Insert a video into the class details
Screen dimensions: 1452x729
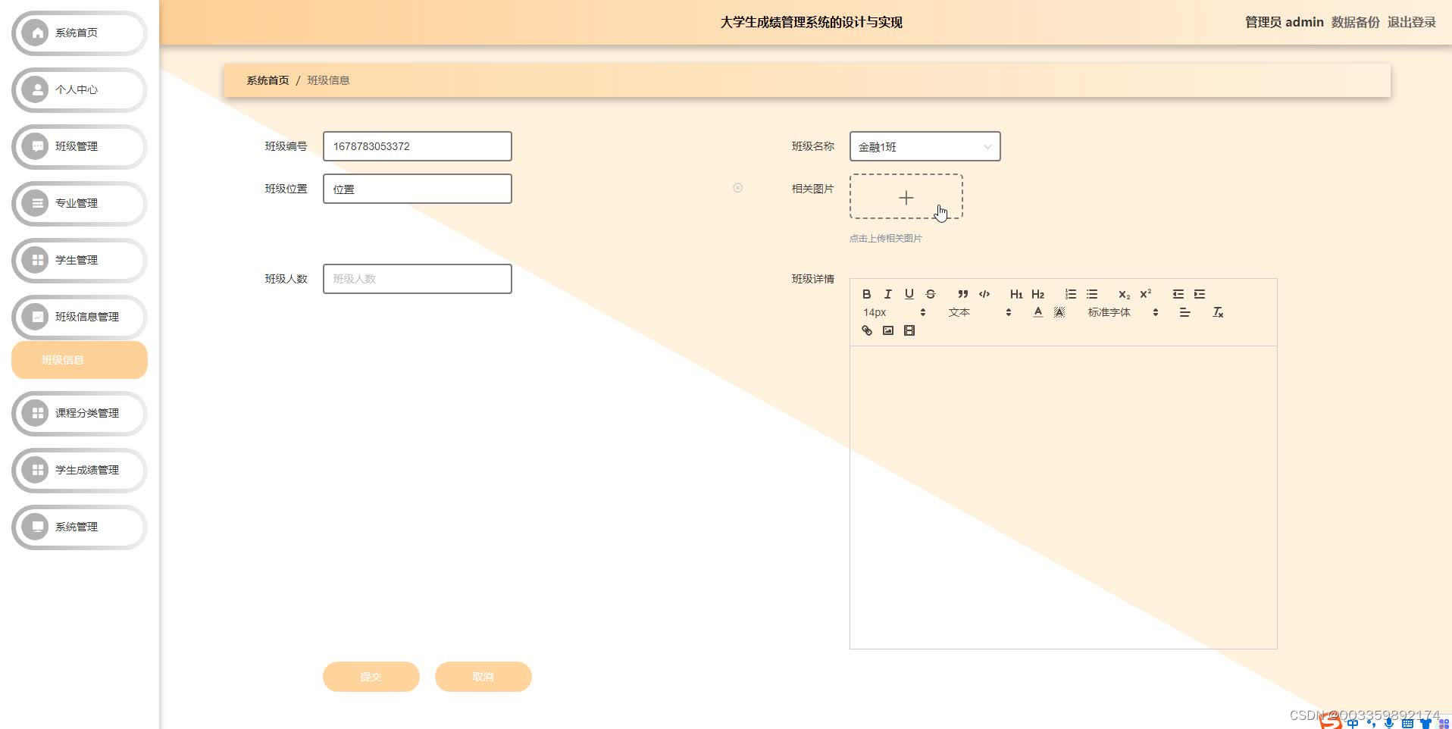pyautogui.click(x=909, y=330)
